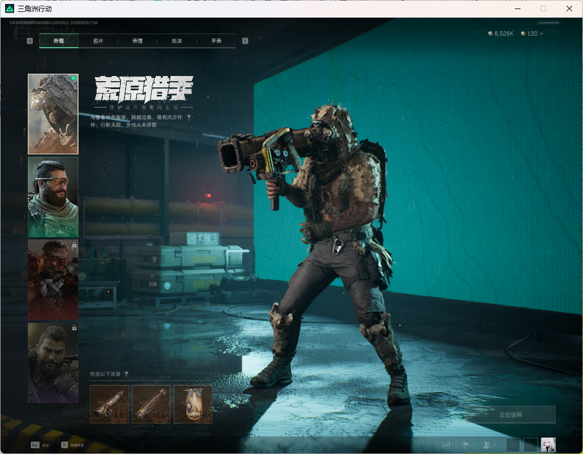This screenshot has width=583, height=454.
Task: Open the 表情 tab
Action: (137, 41)
